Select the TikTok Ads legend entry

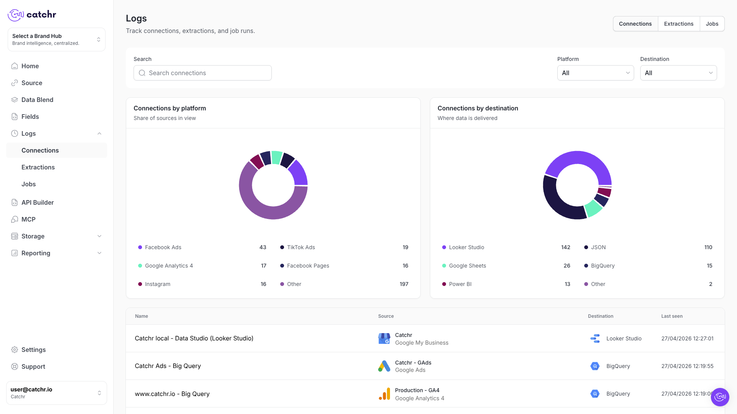coord(344,247)
